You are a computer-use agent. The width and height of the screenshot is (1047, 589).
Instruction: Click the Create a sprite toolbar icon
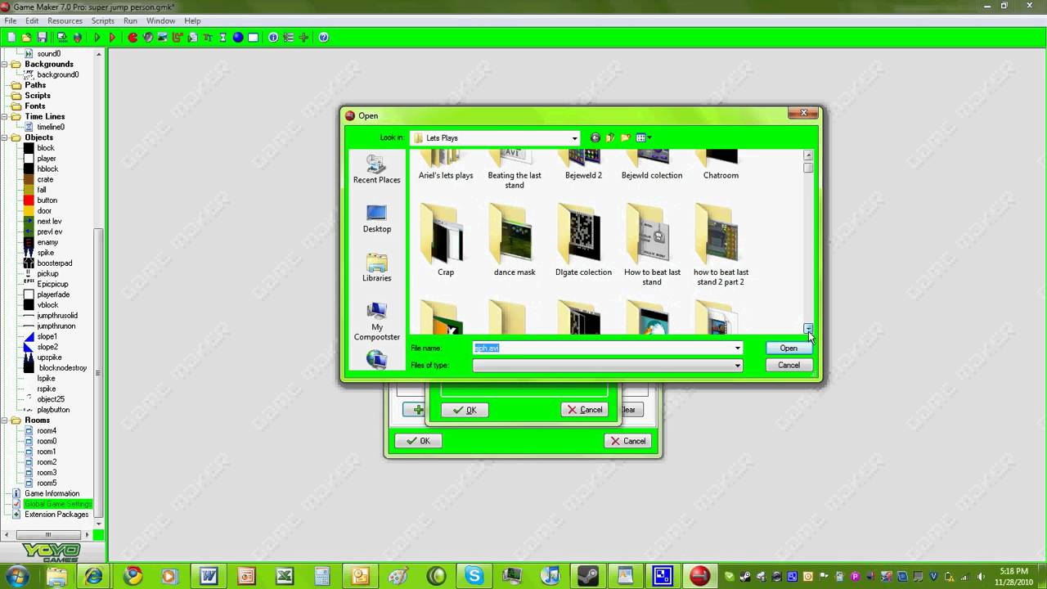coord(133,38)
